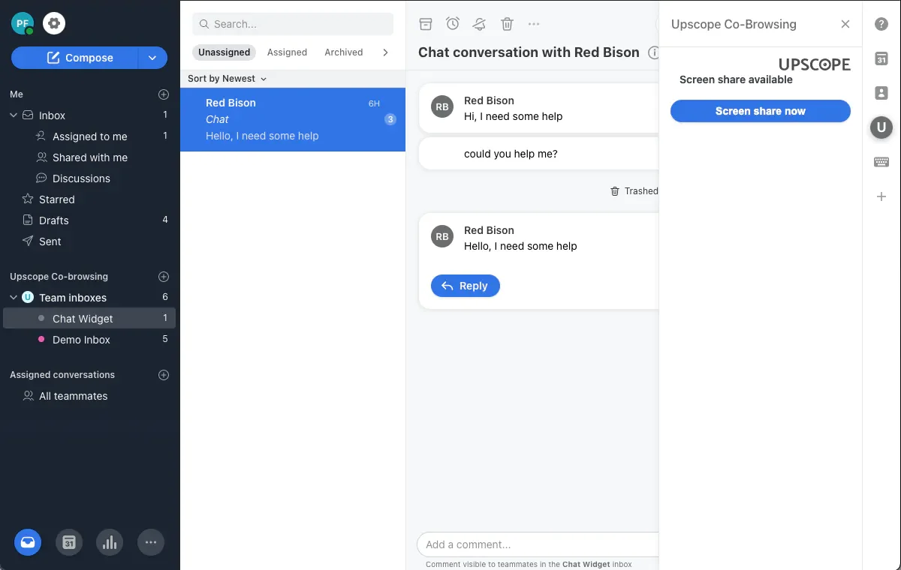Screen dimensions: 901x570
Task: Click 'could you help me?' message
Action: 511,154
